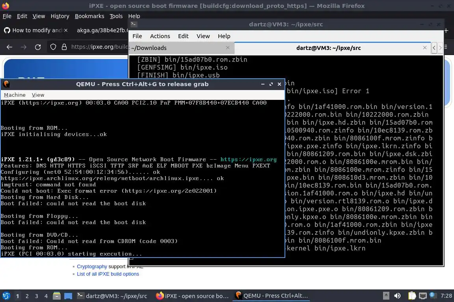This screenshot has width=454, height=302.
Task: Open terminal Help menu
Action: coord(224,36)
